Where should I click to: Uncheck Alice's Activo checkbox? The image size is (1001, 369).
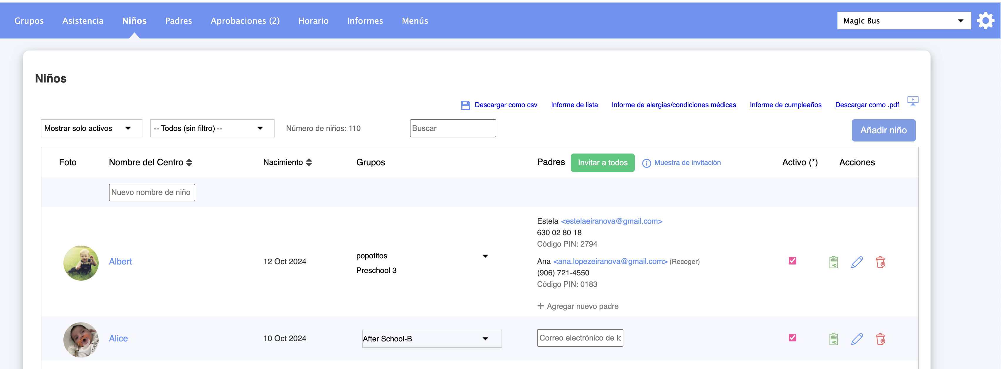pyautogui.click(x=792, y=338)
